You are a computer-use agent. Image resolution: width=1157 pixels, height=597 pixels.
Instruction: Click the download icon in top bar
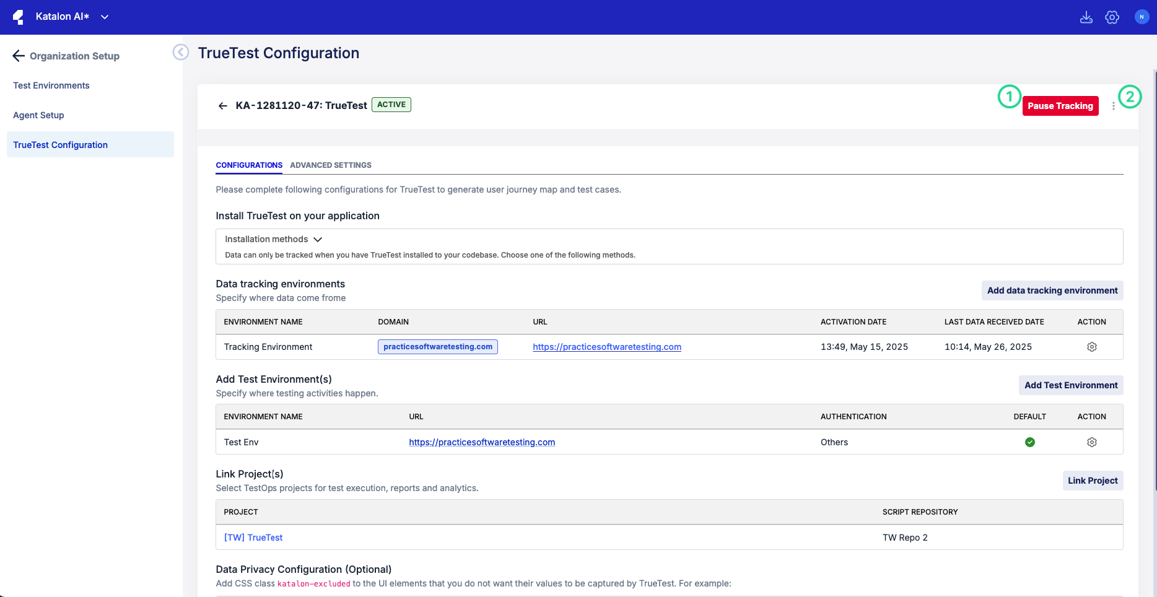point(1086,17)
